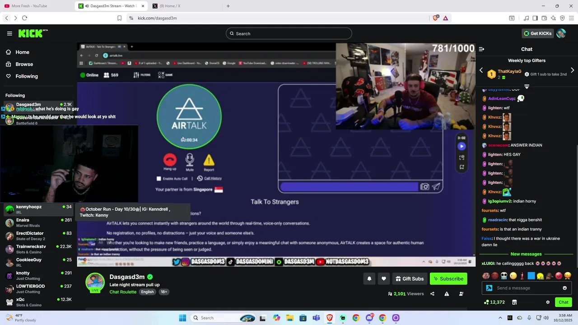The image size is (578, 325).
Task: Click the Windows Start button
Action: click(182, 318)
